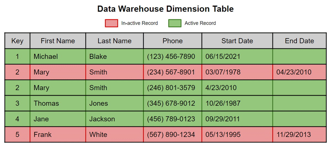
Task: Click the green Active Record legend swatch
Action: pos(175,23)
